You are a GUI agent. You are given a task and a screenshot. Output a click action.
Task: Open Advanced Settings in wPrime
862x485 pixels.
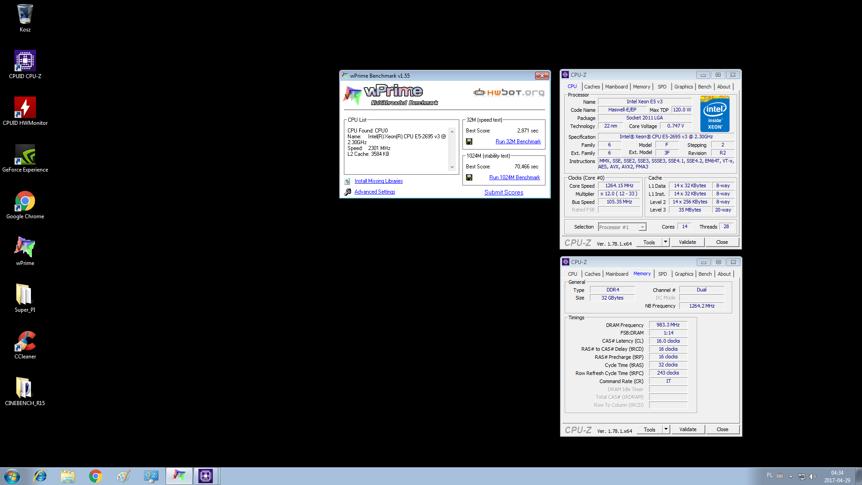[x=375, y=192]
